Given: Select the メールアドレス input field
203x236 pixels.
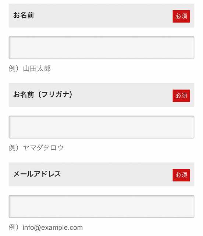Looking at the screenshot, I should tap(101, 206).
